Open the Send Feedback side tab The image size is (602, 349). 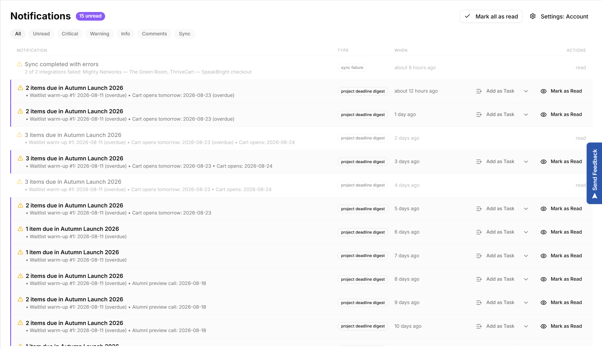(x=594, y=173)
